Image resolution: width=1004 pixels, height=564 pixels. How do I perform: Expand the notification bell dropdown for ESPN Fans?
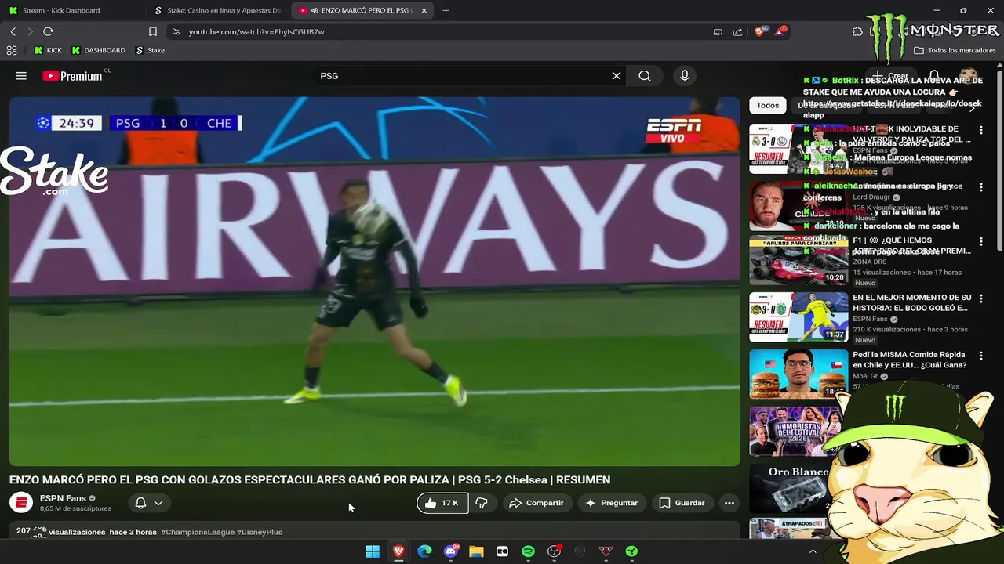coord(158,503)
